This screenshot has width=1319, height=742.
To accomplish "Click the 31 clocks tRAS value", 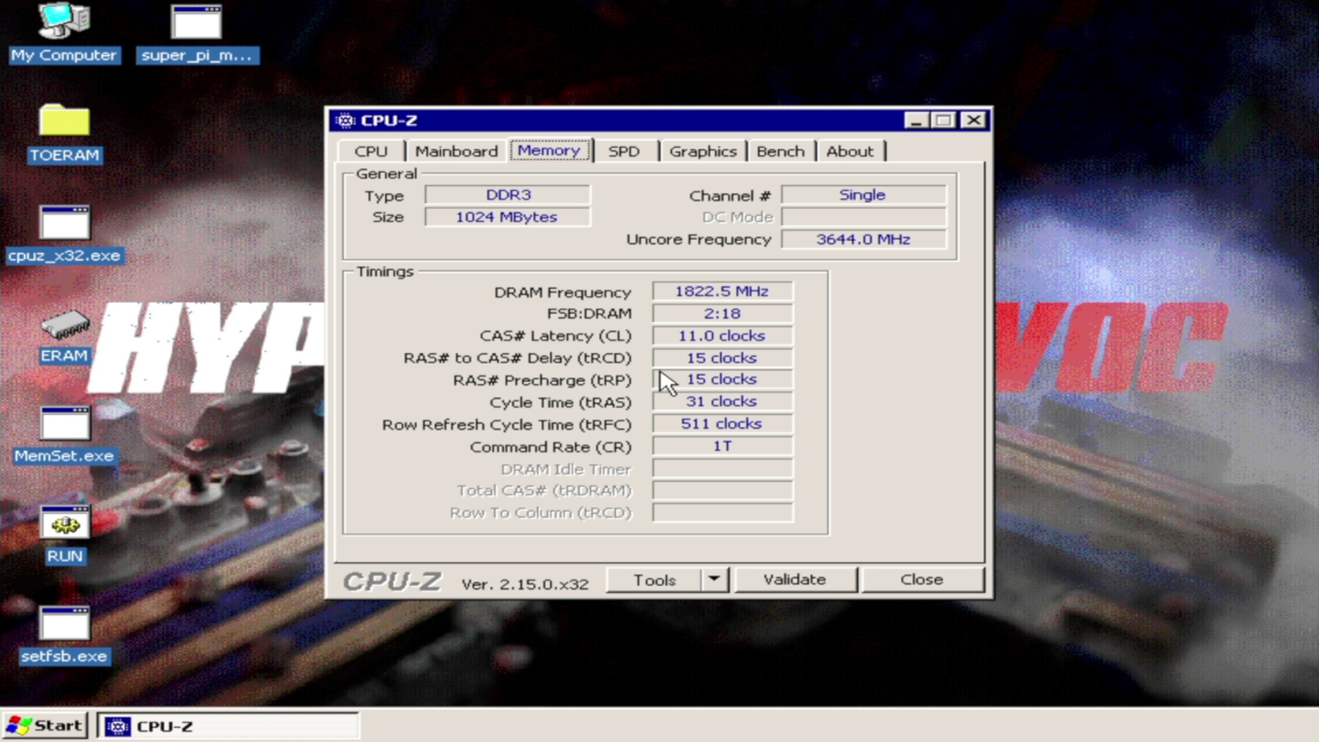I will tap(723, 402).
